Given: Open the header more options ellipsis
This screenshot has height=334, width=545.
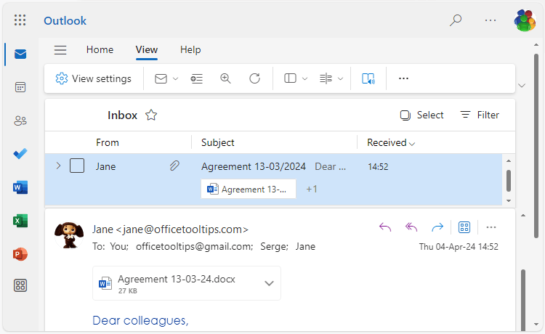Looking at the screenshot, I should coord(490,20).
